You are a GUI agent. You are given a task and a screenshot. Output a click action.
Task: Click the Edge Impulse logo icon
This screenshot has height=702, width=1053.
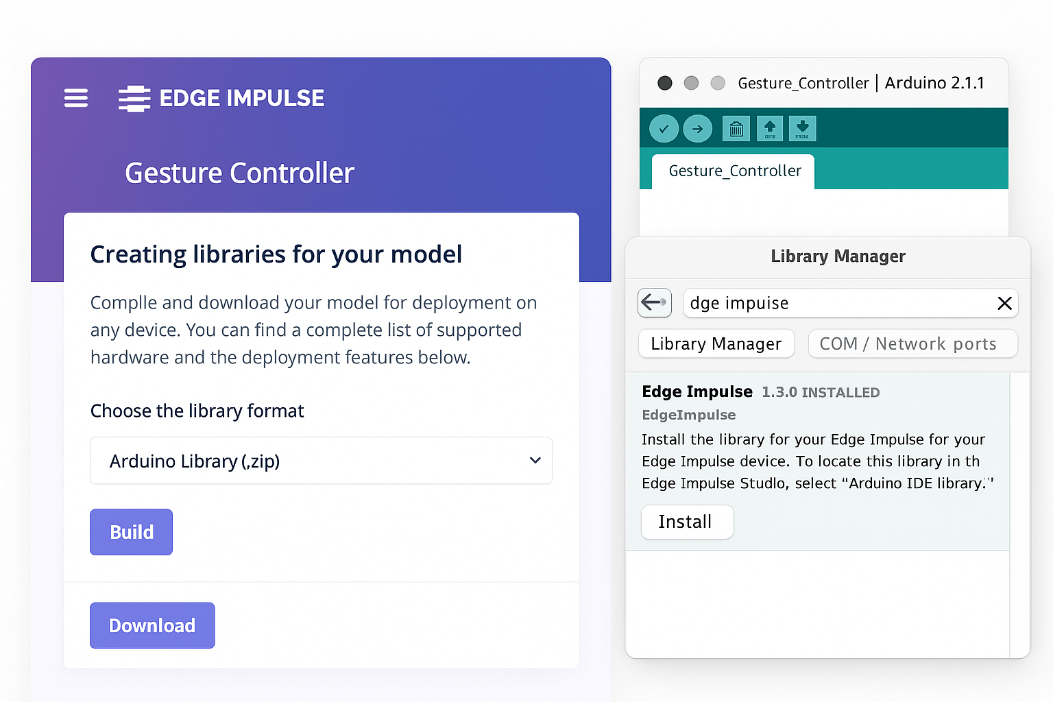(x=134, y=98)
